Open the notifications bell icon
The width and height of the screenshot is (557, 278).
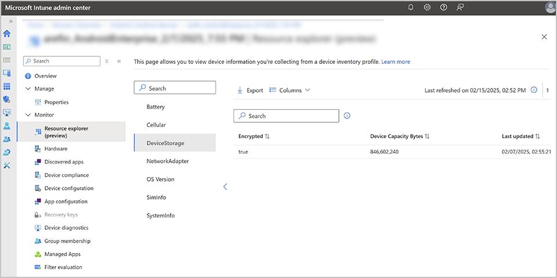411,8
